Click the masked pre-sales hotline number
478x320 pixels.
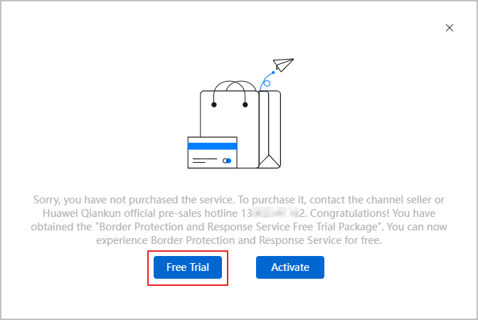coord(274,213)
